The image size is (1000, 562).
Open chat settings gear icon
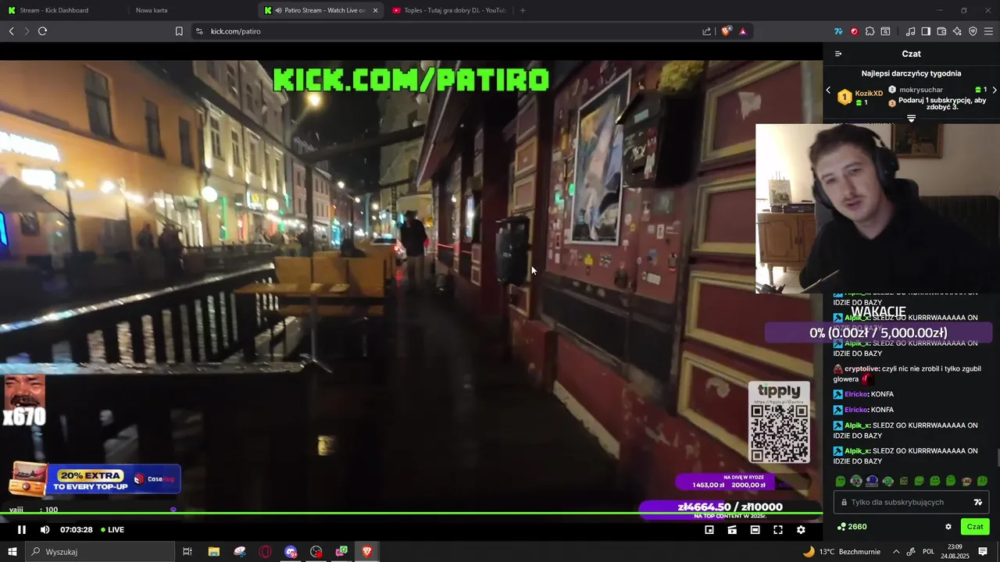948,527
